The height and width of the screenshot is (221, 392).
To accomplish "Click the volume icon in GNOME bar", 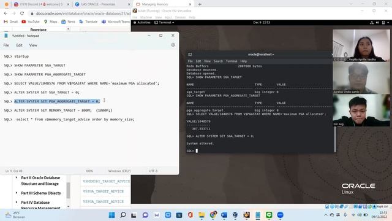I will click(x=377, y=23).
